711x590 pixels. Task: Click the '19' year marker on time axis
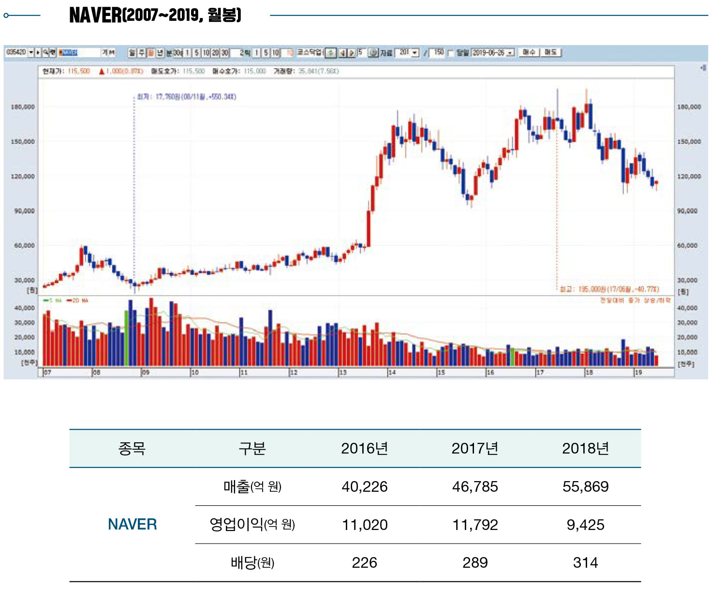pos(638,372)
